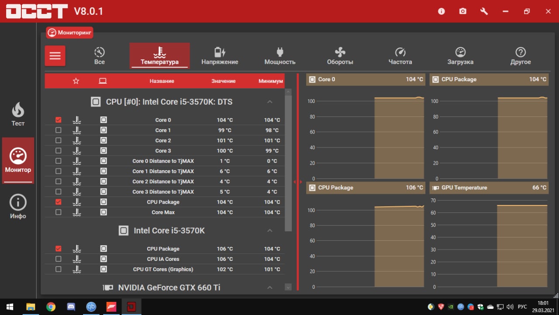The height and width of the screenshot is (315, 559).
Task: Check the Core 2 checkbox
Action: point(59,140)
